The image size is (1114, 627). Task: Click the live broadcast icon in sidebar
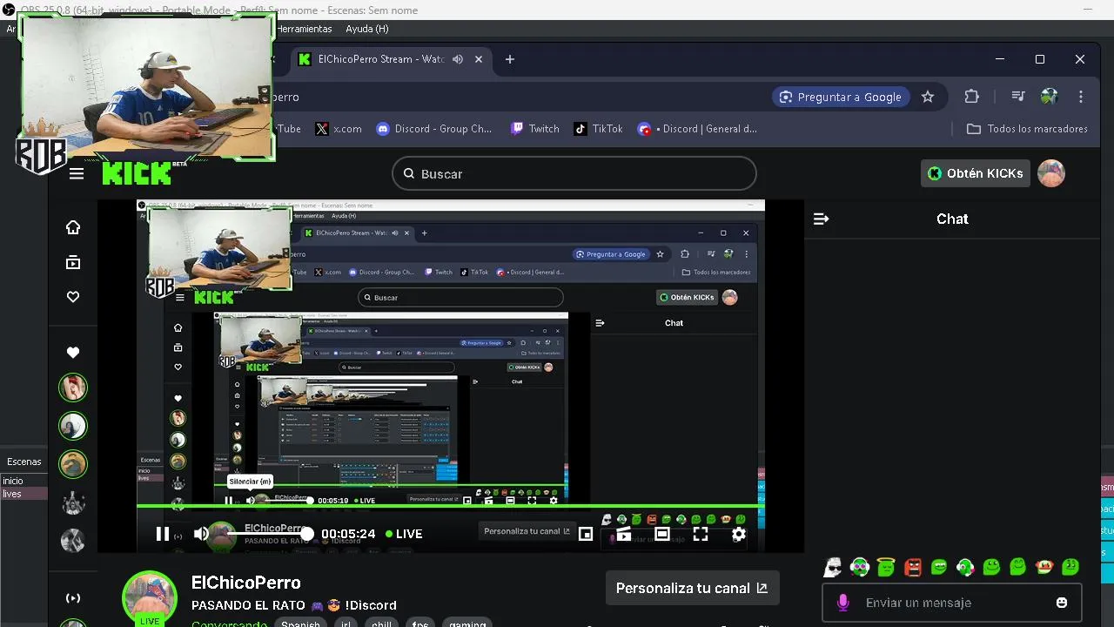point(73,598)
